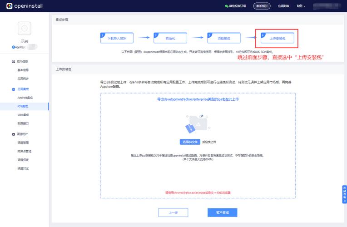Click the 上一步 button
Viewport: 347px width, 227px height.
point(173,212)
